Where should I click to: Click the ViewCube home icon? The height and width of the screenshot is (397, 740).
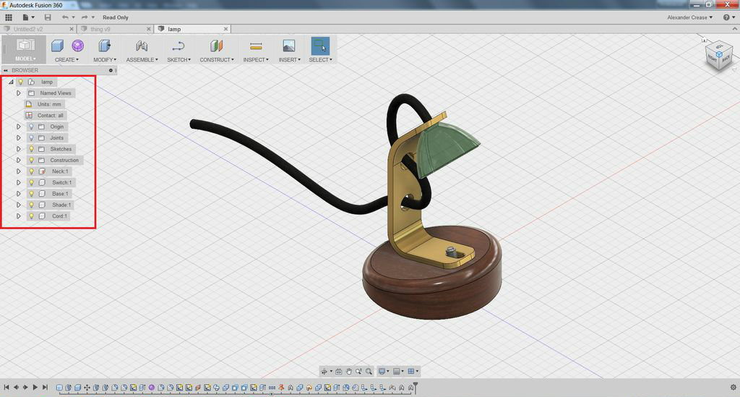click(x=704, y=39)
